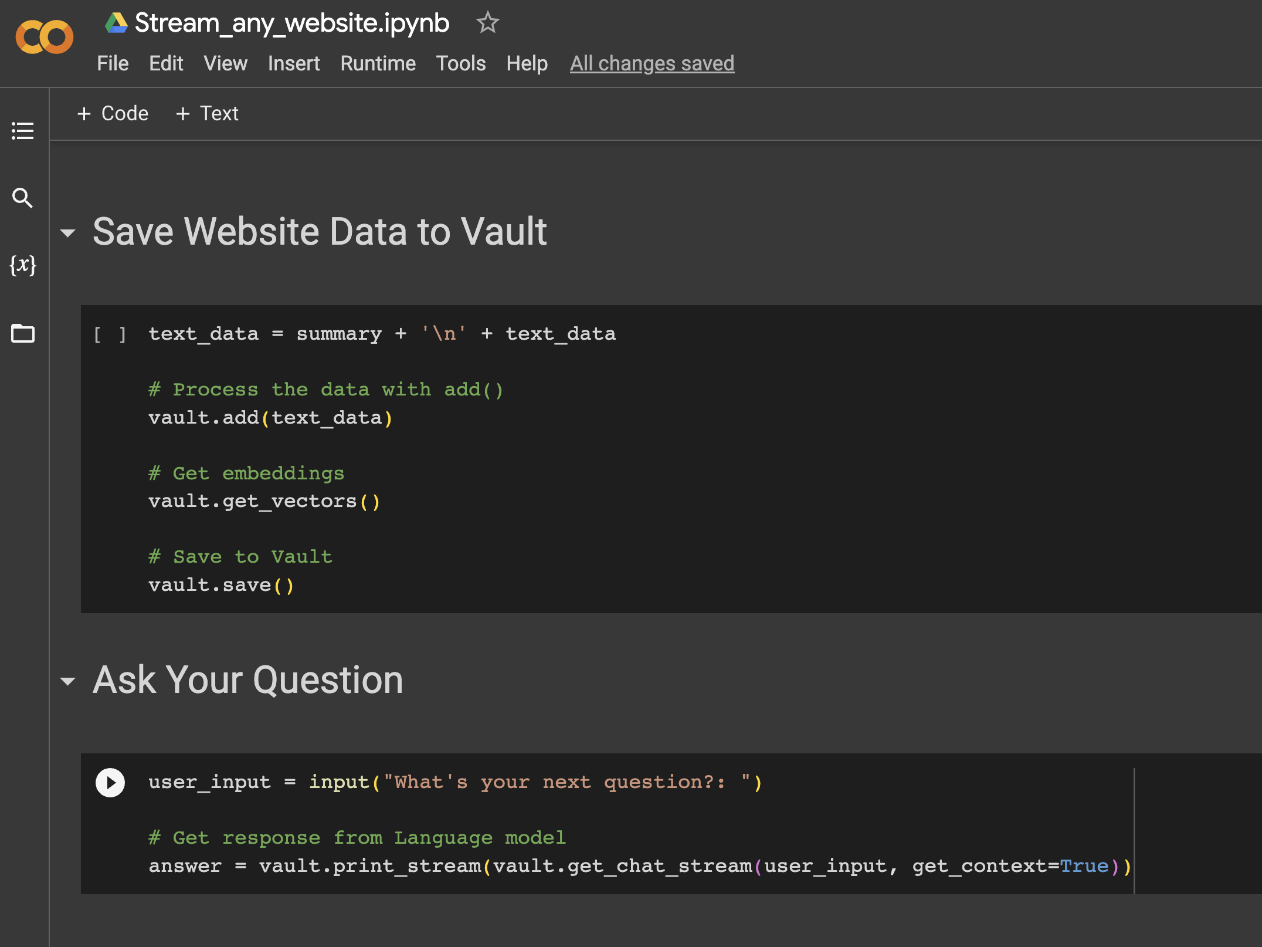Toggle the star on the notebook title

(x=487, y=23)
